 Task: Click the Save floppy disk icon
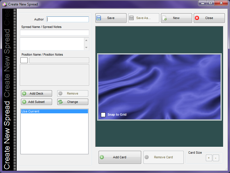tap(99, 18)
